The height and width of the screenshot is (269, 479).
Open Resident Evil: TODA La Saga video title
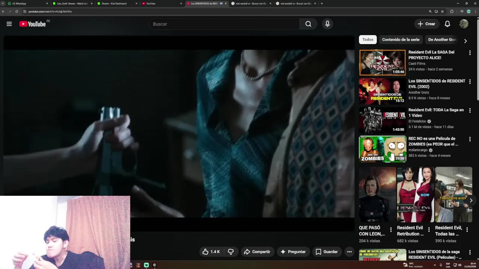point(436,112)
